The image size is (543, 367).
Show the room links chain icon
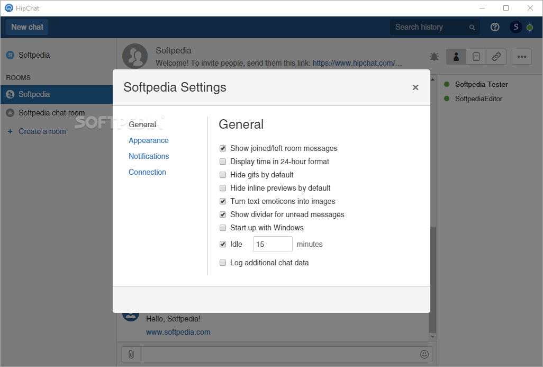[x=496, y=57]
